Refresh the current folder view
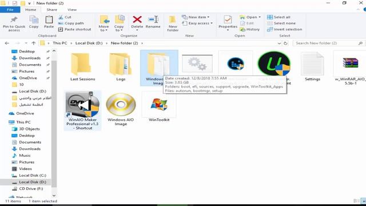 [285, 43]
